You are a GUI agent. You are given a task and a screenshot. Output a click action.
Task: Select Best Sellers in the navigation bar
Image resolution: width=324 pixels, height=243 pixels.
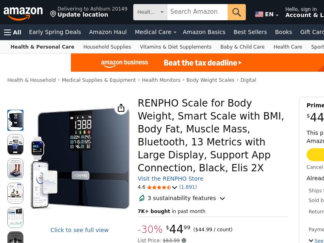point(250,32)
